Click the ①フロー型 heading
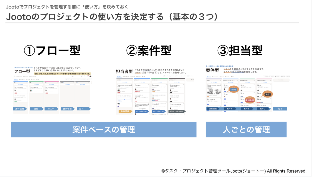 point(52,50)
